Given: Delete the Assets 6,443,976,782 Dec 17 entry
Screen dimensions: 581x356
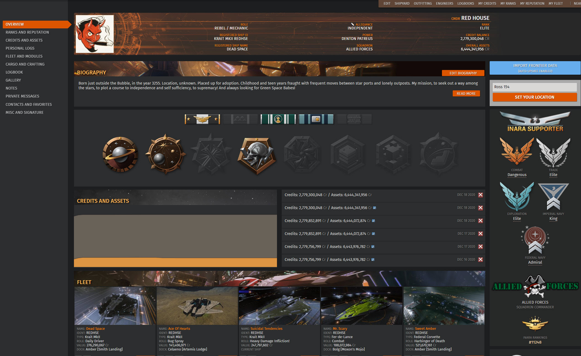Looking at the screenshot, I should [481, 247].
